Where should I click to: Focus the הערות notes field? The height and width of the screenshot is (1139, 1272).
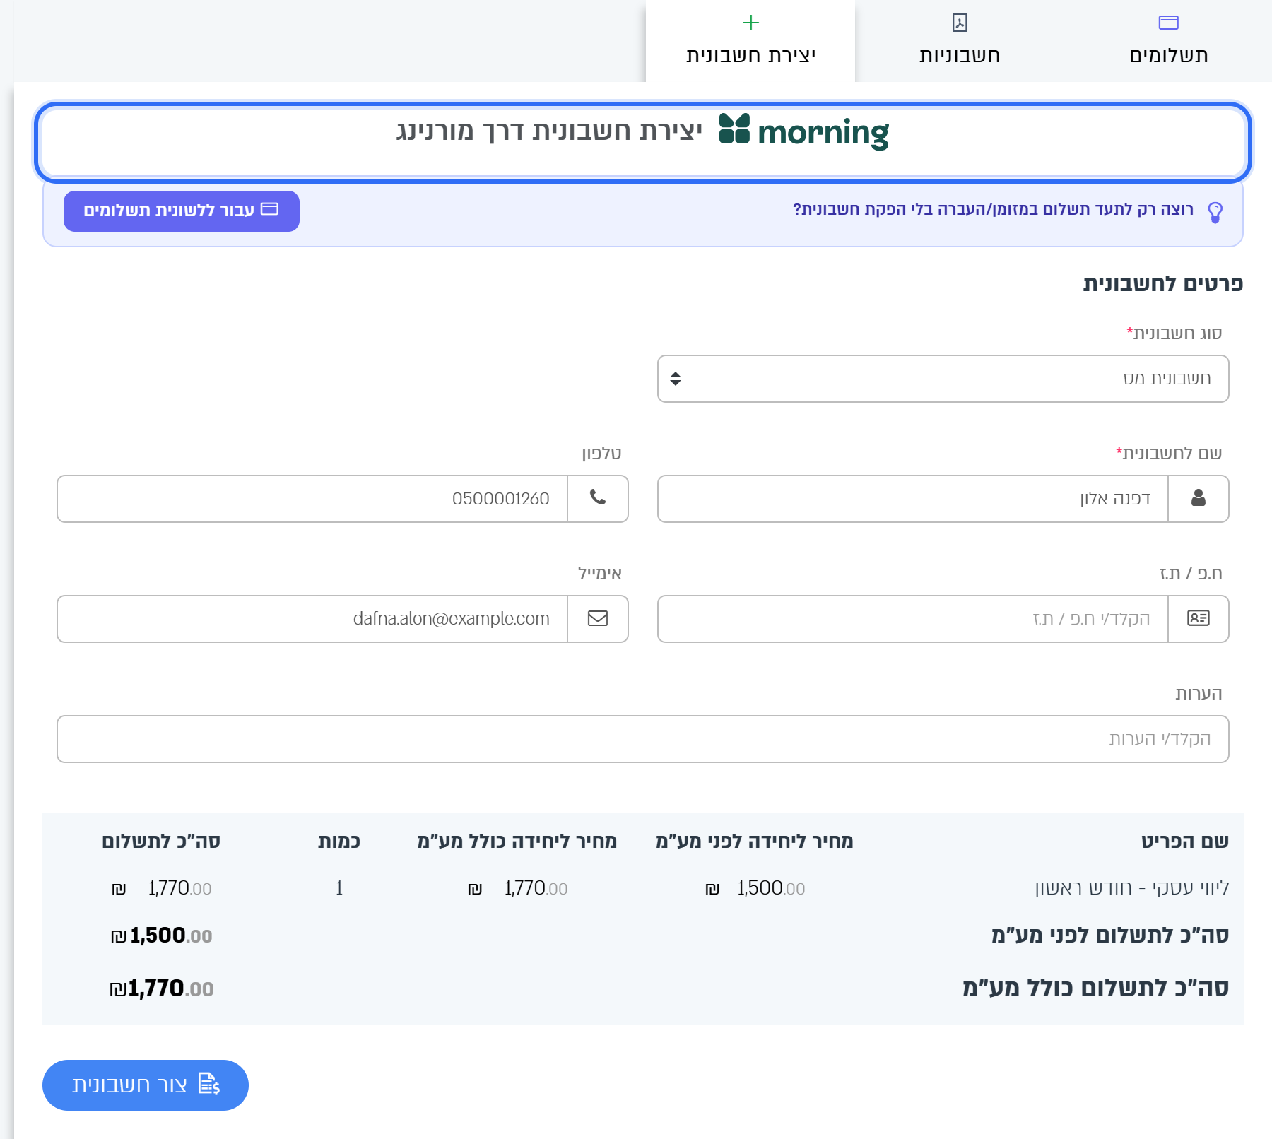[x=643, y=739]
